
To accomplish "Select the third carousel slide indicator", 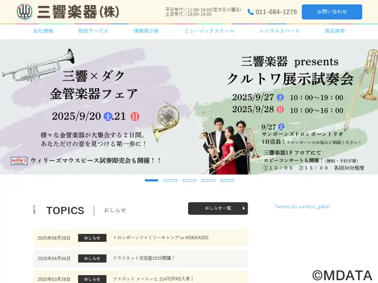I will tap(189, 180).
